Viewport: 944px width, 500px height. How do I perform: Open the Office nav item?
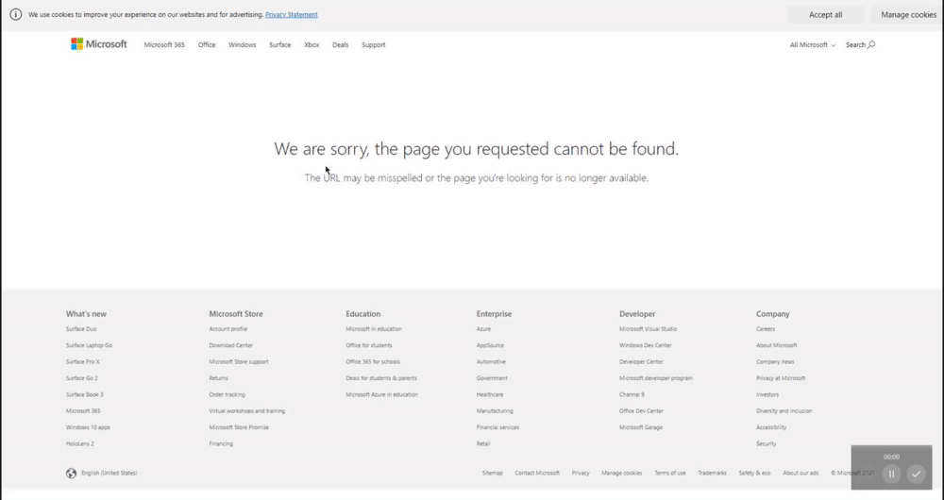(207, 44)
